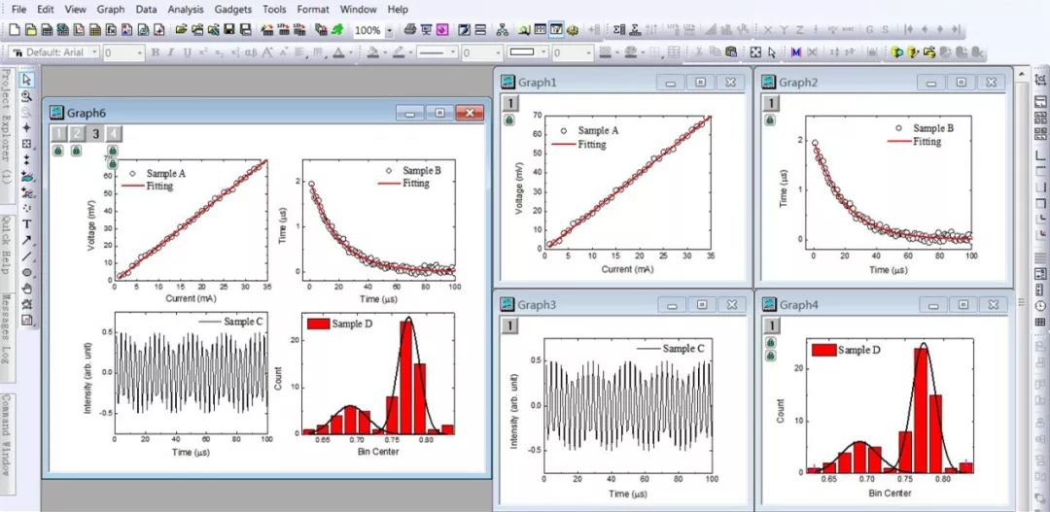Image resolution: width=1050 pixels, height=512 pixels.
Task: Expand the font color A dropdown
Action: coord(351,52)
